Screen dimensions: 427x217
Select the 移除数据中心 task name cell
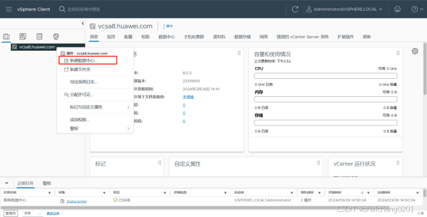(x=15, y=200)
